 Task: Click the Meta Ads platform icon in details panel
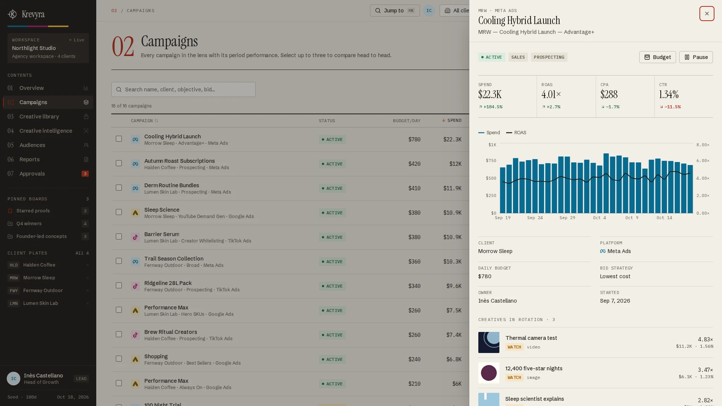pos(603,251)
